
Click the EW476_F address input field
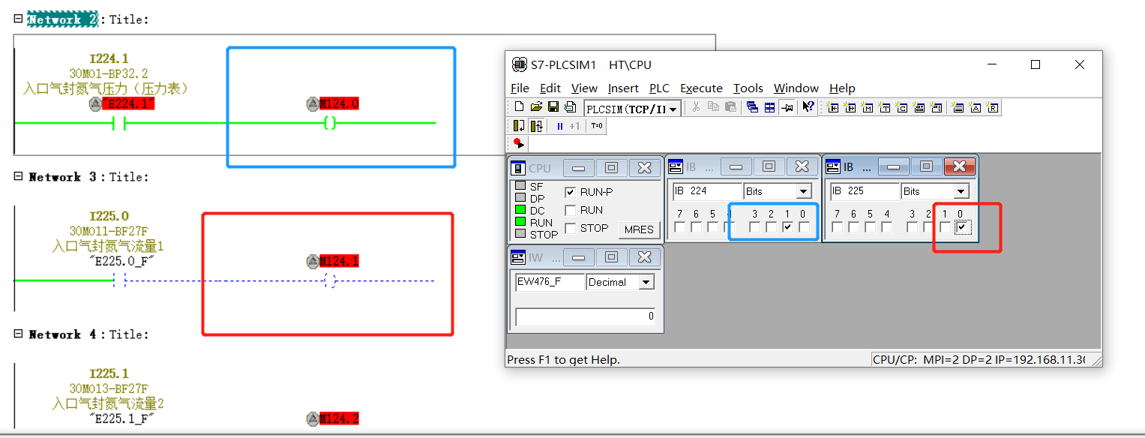[x=550, y=282]
